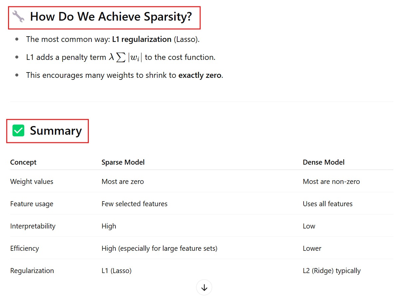Click the "How Do We Achieve Sparsity?" heading
The width and height of the screenshot is (403, 296).
111,16
